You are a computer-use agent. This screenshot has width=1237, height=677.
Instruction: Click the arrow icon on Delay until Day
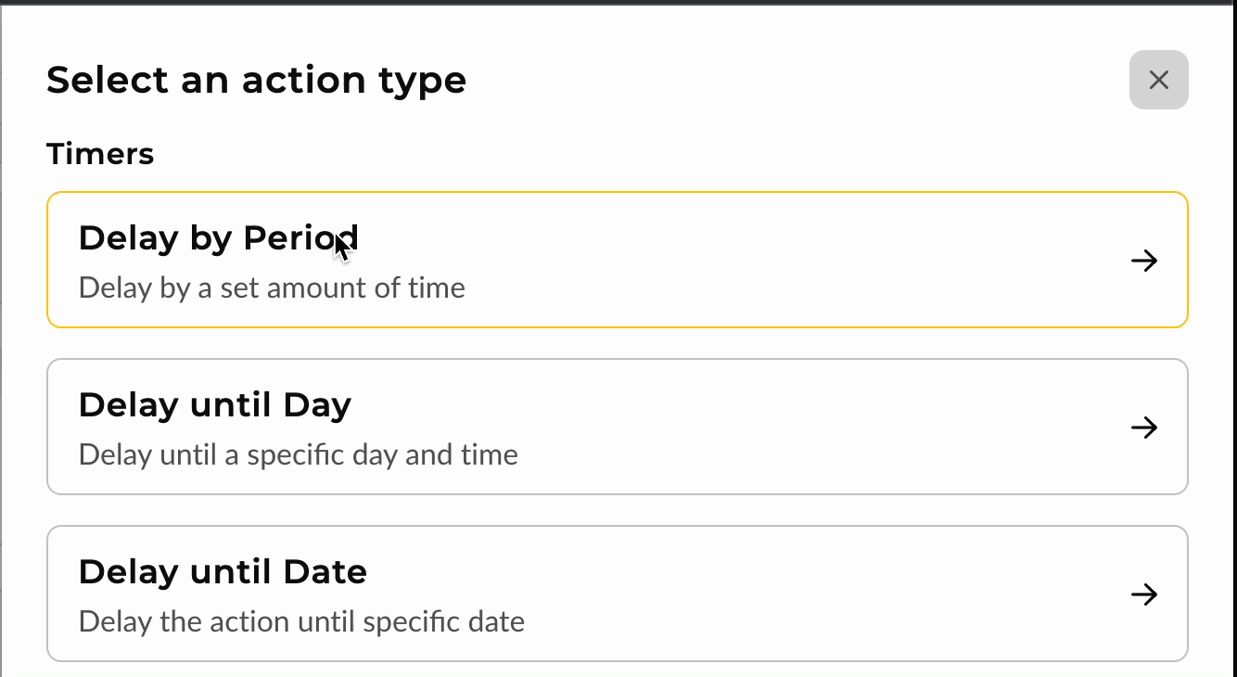pos(1144,428)
